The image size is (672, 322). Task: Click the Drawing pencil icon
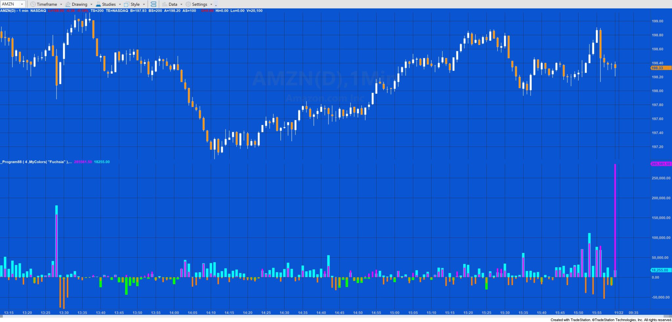pos(68,4)
